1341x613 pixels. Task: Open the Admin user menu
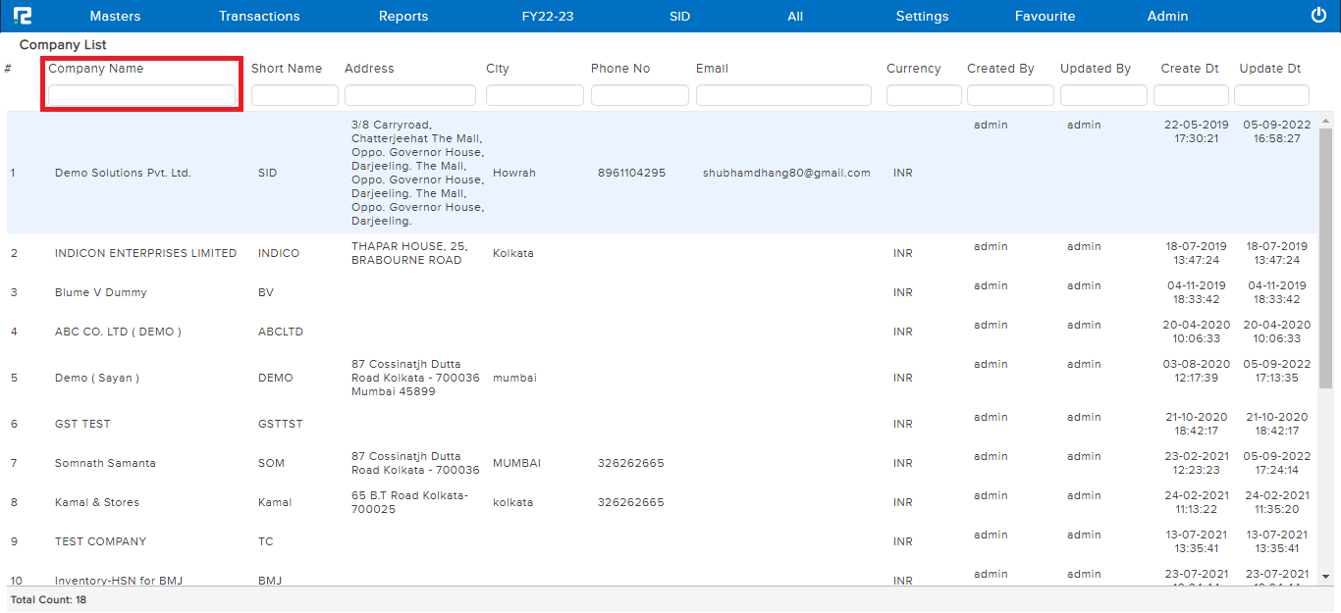1167,16
